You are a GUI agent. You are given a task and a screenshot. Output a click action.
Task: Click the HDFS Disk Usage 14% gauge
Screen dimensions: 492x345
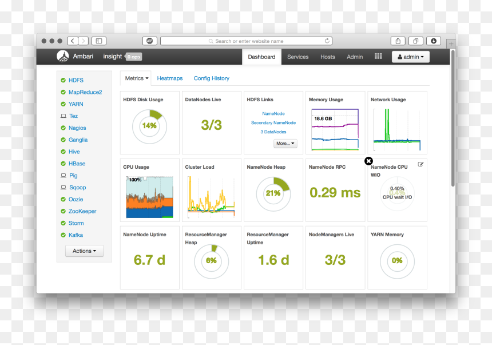(x=149, y=126)
